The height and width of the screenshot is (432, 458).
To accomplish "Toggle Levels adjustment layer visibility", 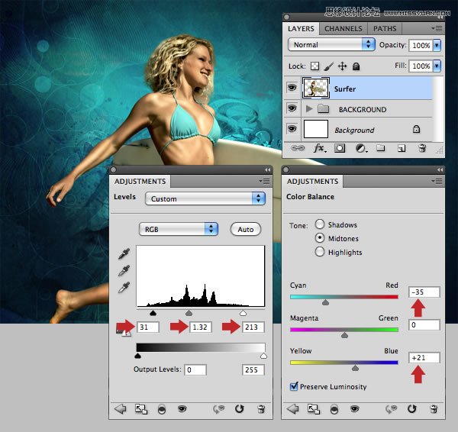I will point(182,409).
